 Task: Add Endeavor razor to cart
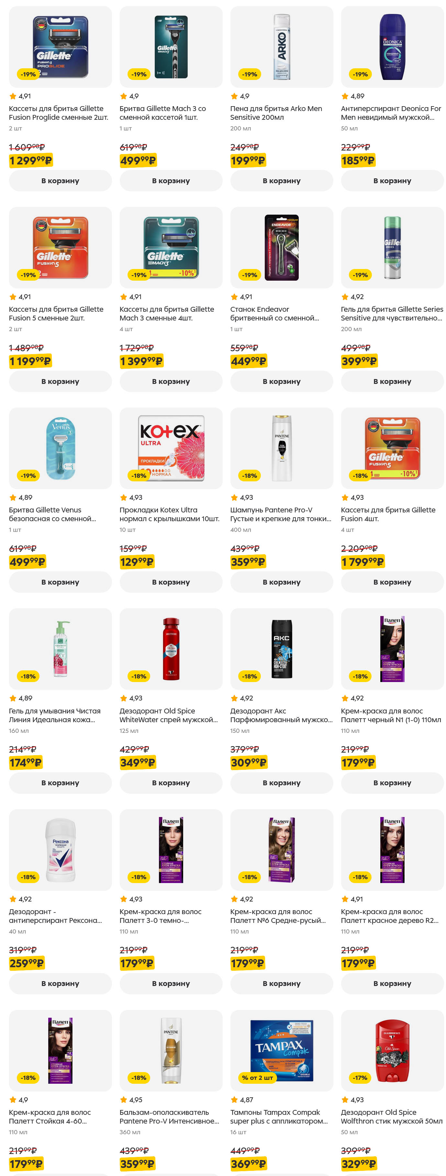[281, 381]
